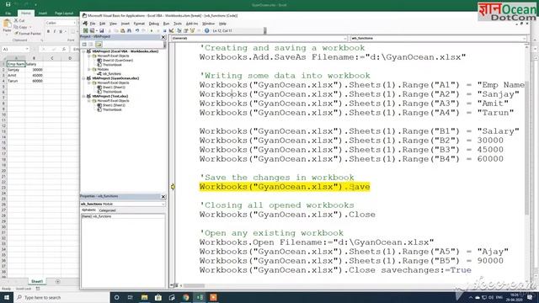
Task: Click the Windows Start button
Action: [x=7, y=297]
